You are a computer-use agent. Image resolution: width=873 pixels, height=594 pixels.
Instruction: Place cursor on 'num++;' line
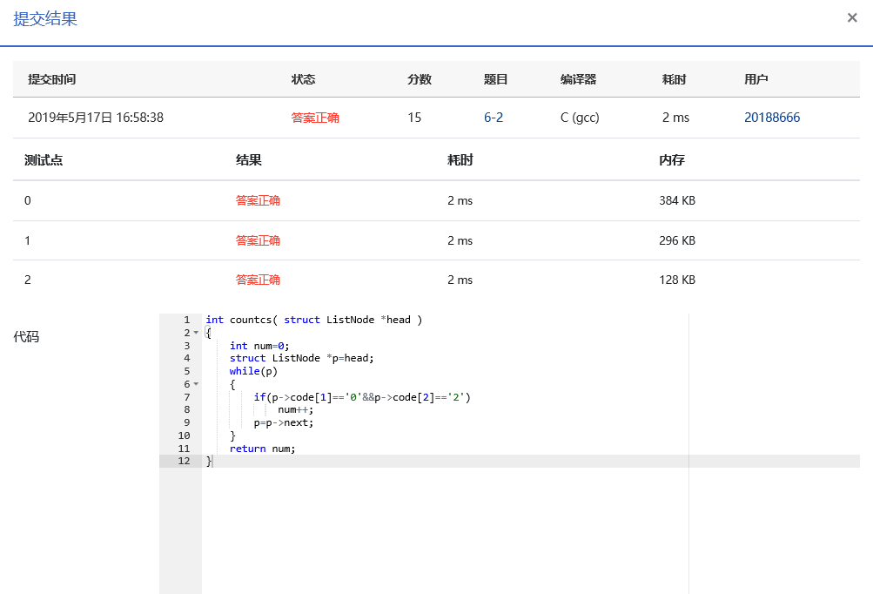296,409
